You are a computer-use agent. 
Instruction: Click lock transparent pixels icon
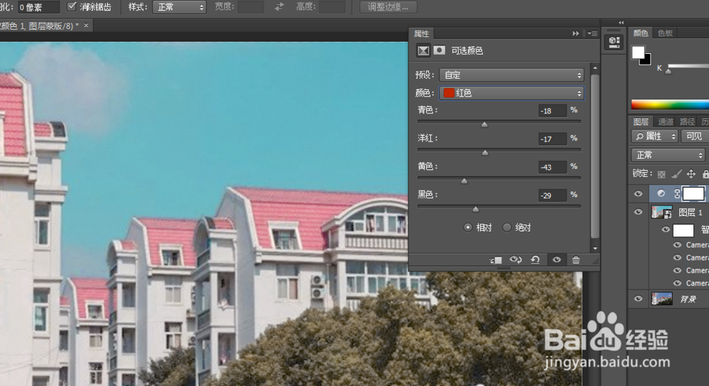pos(661,174)
